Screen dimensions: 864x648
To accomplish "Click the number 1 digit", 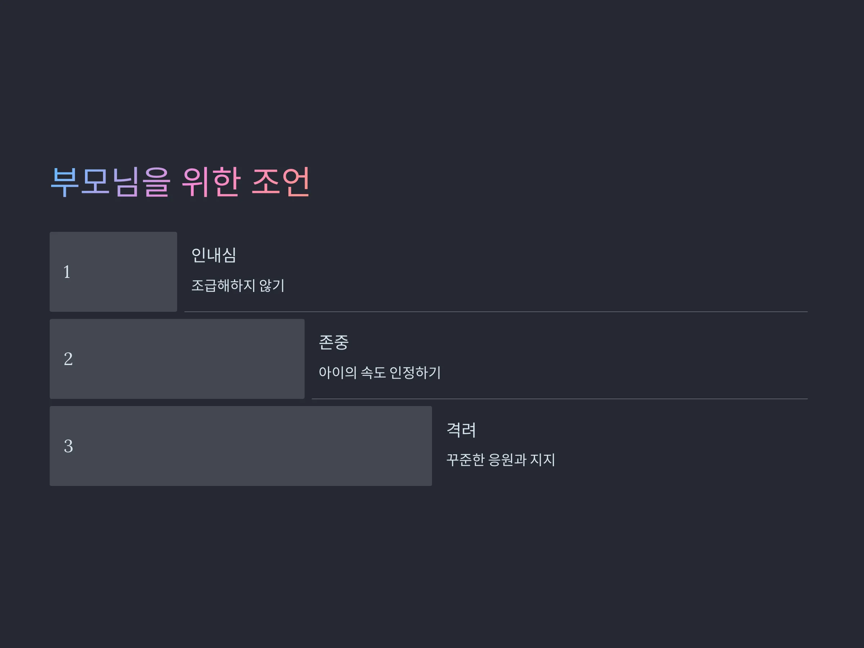I will [67, 272].
